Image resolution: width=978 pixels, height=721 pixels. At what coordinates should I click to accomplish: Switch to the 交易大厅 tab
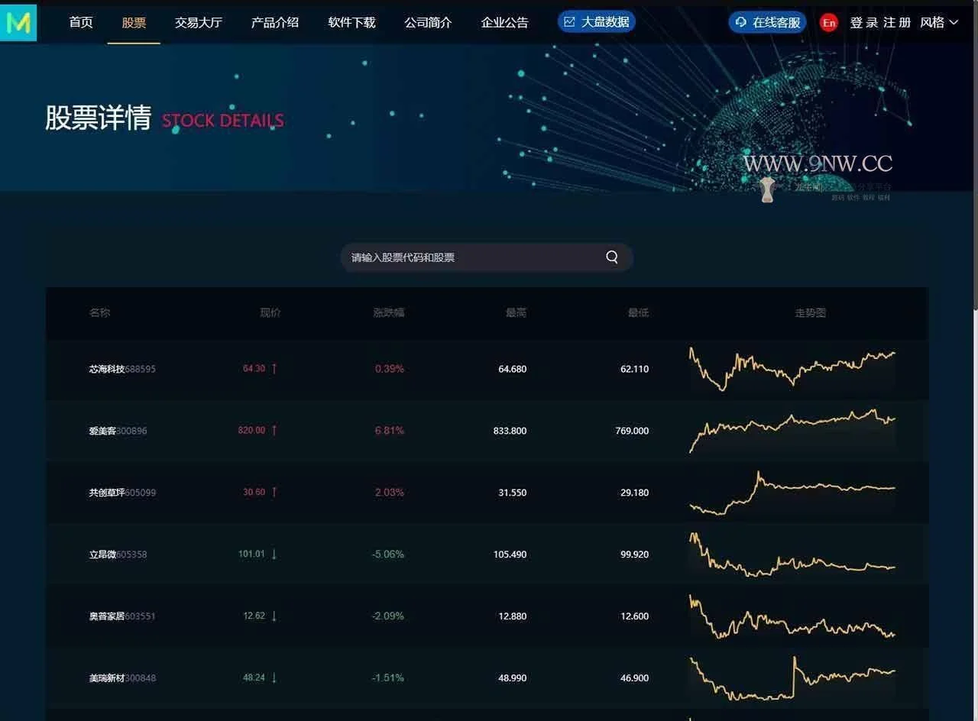tap(198, 22)
